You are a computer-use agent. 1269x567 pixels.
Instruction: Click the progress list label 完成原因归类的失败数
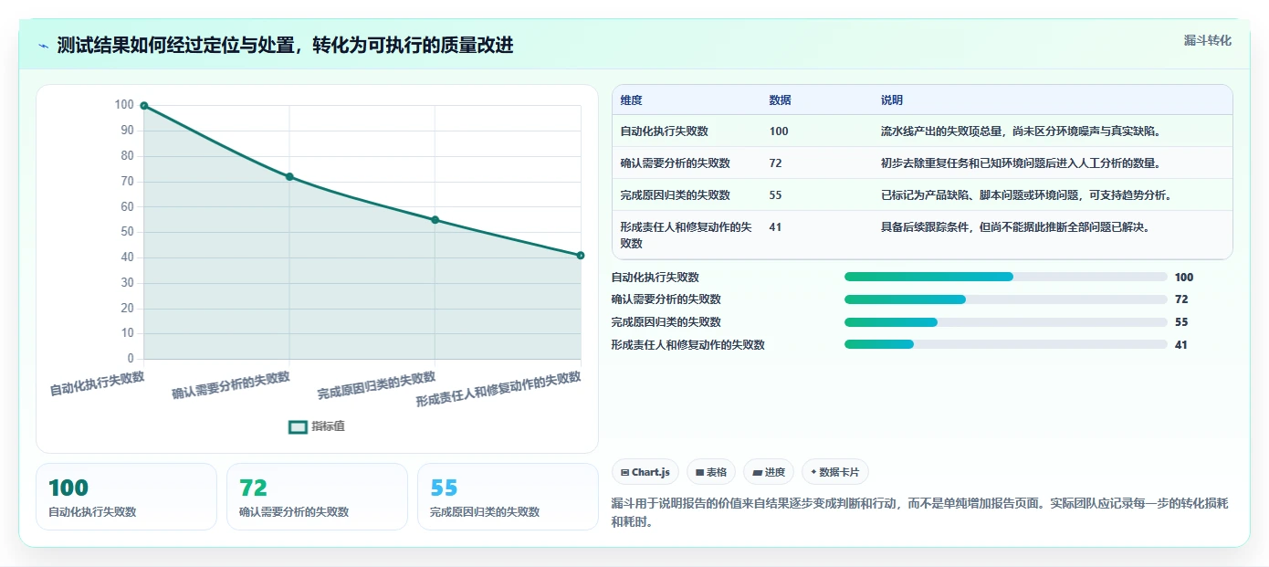(666, 322)
